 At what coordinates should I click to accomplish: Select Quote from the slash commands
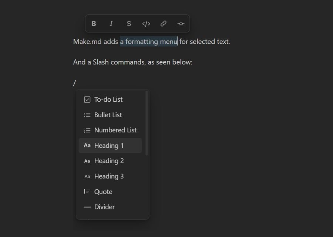pos(103,191)
